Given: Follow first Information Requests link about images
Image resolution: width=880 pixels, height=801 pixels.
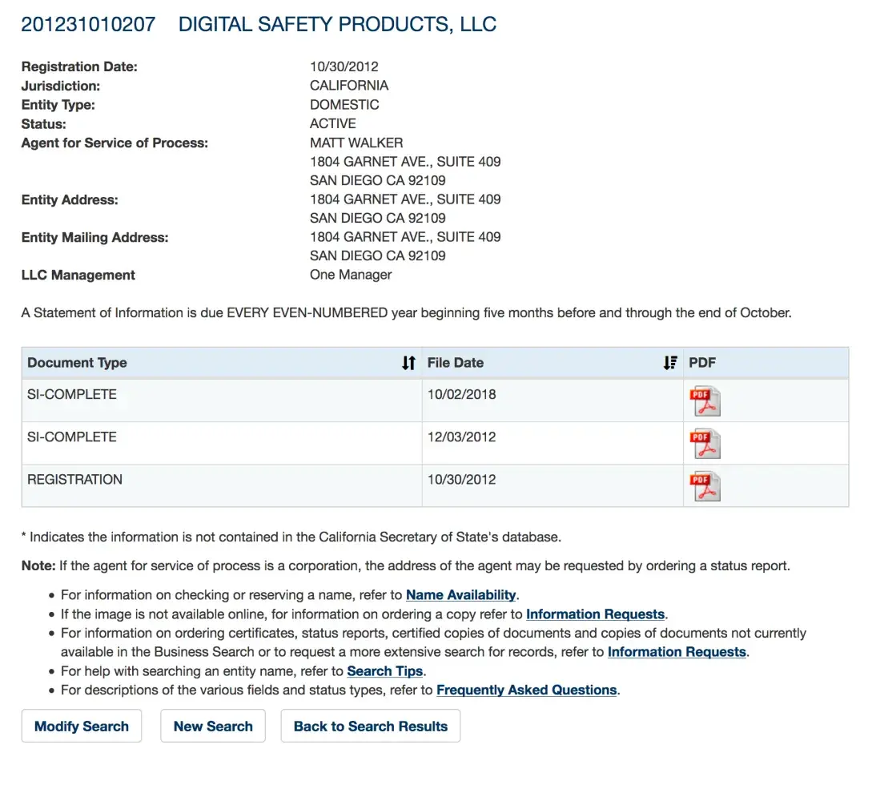Looking at the screenshot, I should point(595,614).
